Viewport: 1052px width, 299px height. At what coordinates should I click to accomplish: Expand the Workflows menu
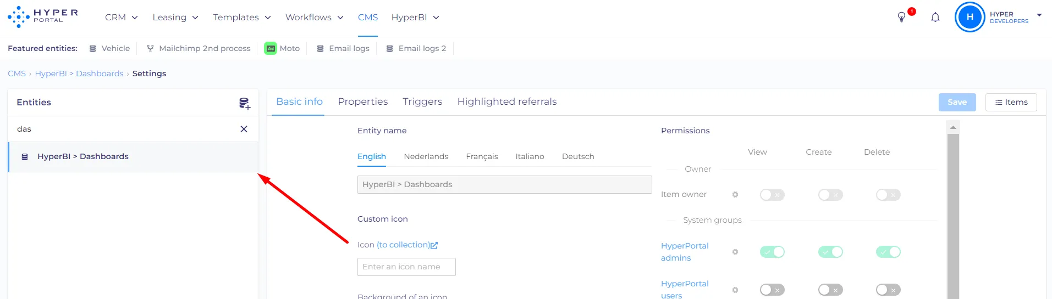[x=315, y=18]
